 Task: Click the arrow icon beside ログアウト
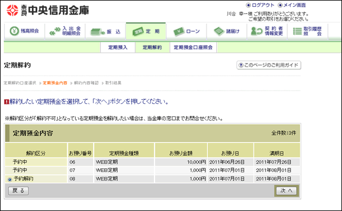[248, 5]
